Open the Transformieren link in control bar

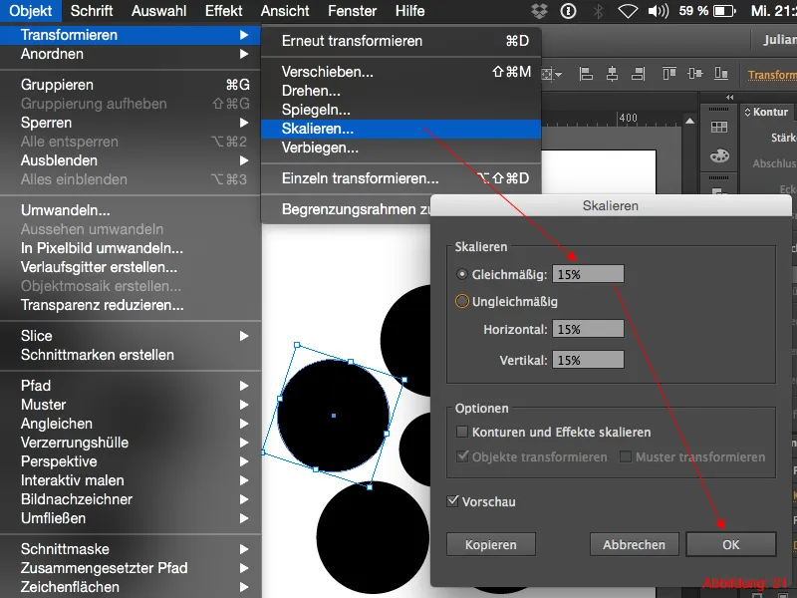click(x=772, y=75)
